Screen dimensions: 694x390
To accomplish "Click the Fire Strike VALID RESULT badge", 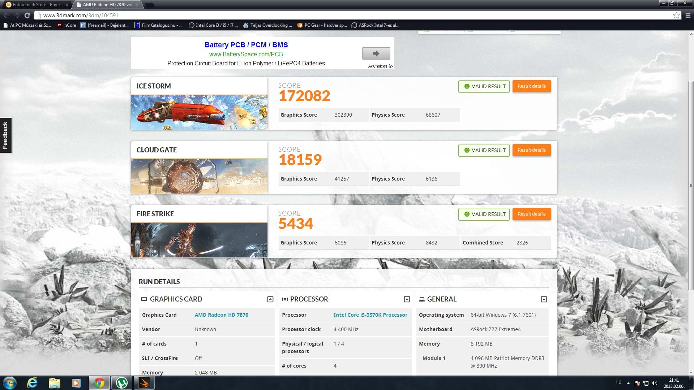I will [x=484, y=214].
